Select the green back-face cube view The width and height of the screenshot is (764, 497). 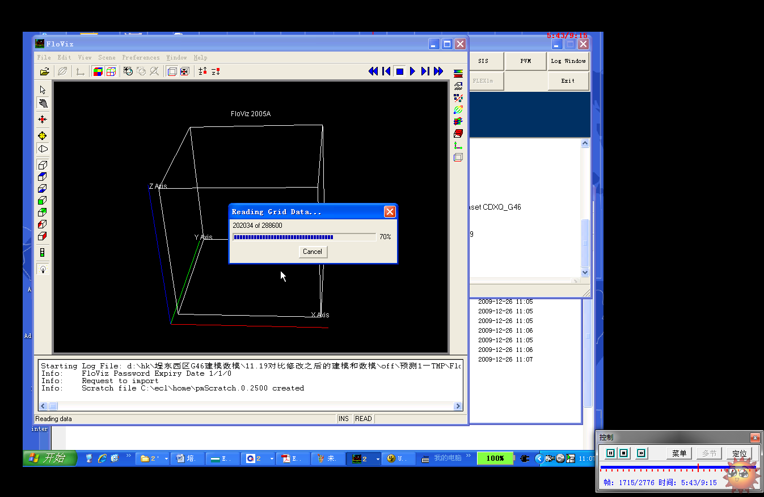point(43,213)
